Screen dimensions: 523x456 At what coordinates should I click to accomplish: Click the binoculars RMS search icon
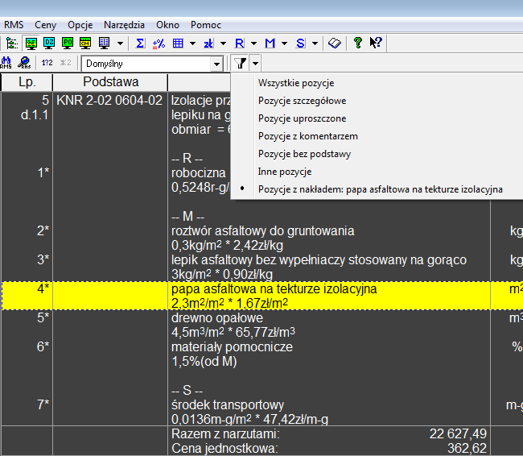click(6, 63)
